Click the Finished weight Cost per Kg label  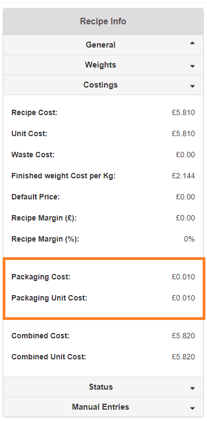64,176
